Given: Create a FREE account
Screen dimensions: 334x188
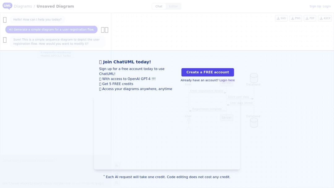Looking at the screenshot, I should pyautogui.click(x=208, y=72).
